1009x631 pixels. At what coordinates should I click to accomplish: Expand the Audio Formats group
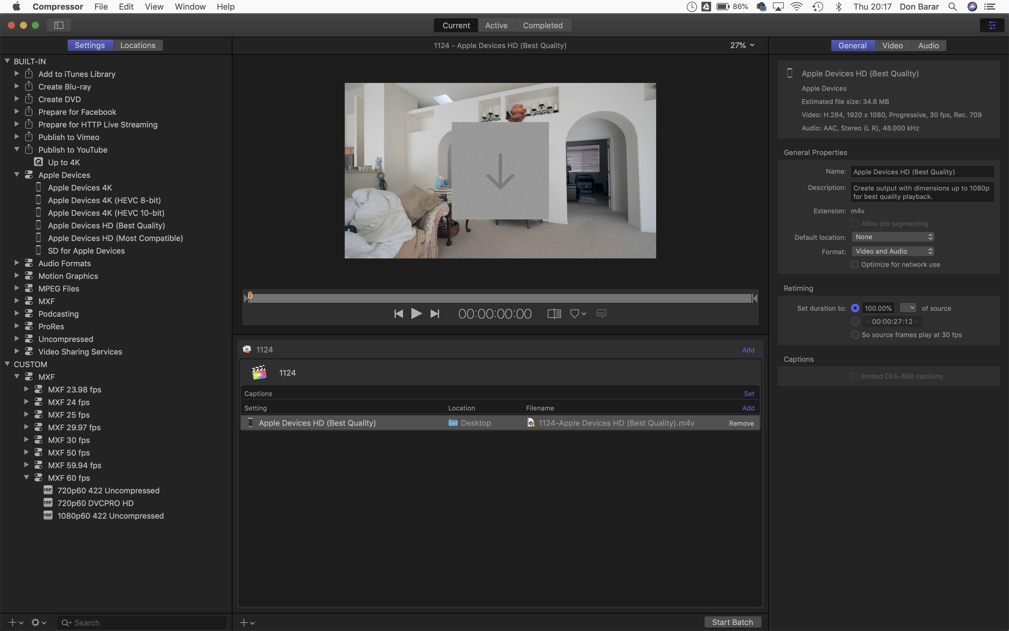(x=17, y=263)
